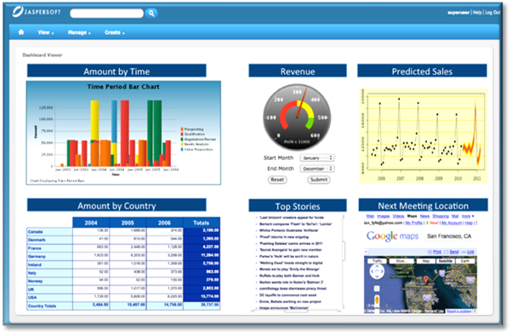This screenshot has width=512, height=333.
Task: Click the My Profile link
Action: 413,223
